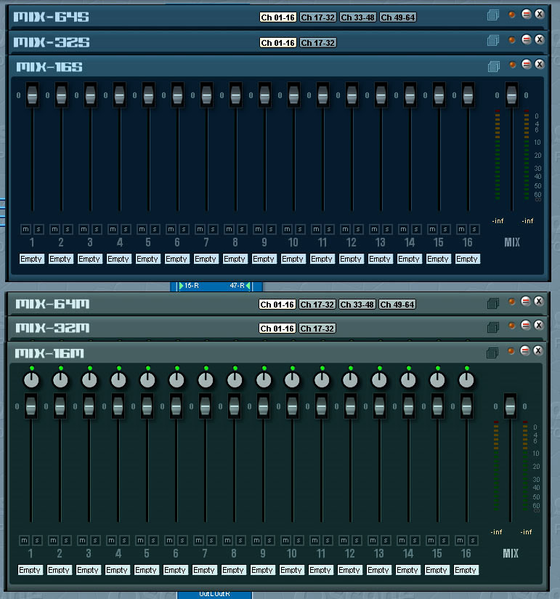The height and width of the screenshot is (599, 560).
Task: Open presets icon in MIX-16S header
Action: [x=494, y=66]
